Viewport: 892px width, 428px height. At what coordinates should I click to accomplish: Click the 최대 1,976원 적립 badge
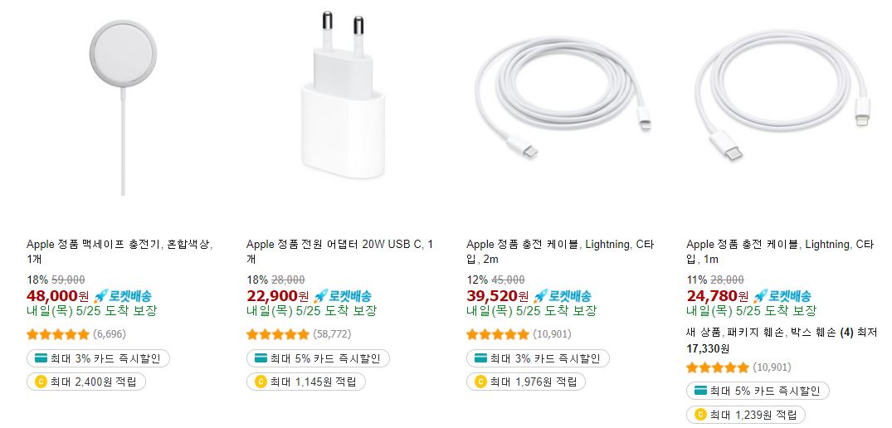click(525, 382)
